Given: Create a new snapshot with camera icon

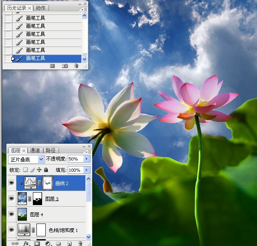Looking at the screenshot, I should 65,66.
